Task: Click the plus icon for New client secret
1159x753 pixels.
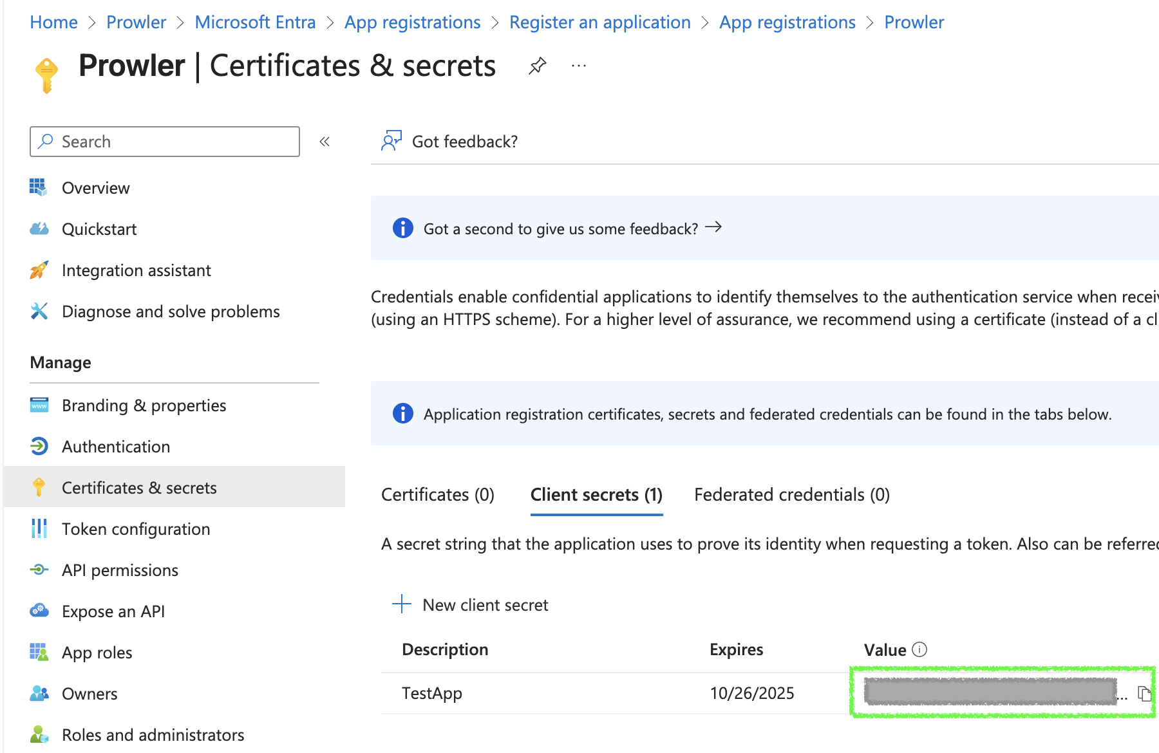Action: [x=402, y=604]
